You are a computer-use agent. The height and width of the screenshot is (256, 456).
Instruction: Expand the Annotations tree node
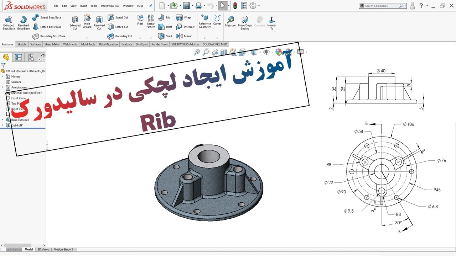click(2, 87)
